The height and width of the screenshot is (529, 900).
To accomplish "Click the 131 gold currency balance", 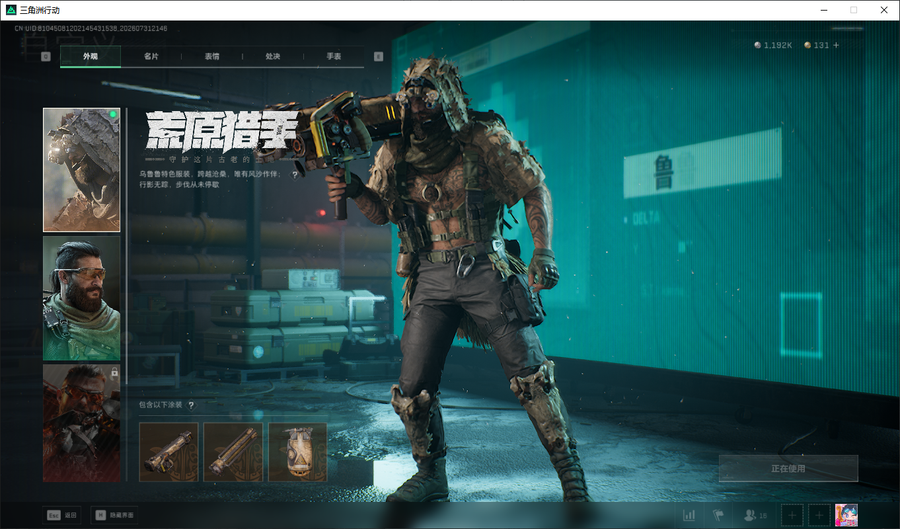I will (817, 45).
